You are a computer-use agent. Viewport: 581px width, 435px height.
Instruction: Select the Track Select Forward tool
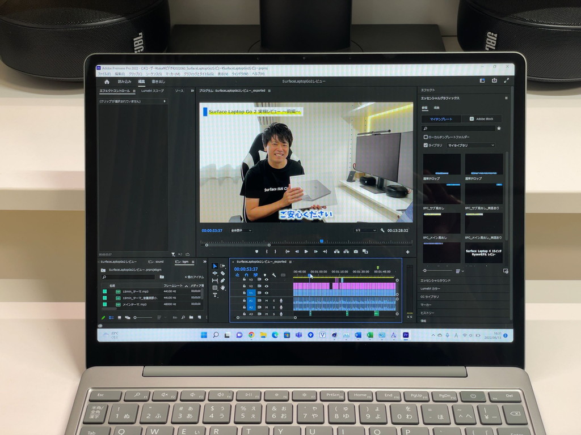(222, 266)
